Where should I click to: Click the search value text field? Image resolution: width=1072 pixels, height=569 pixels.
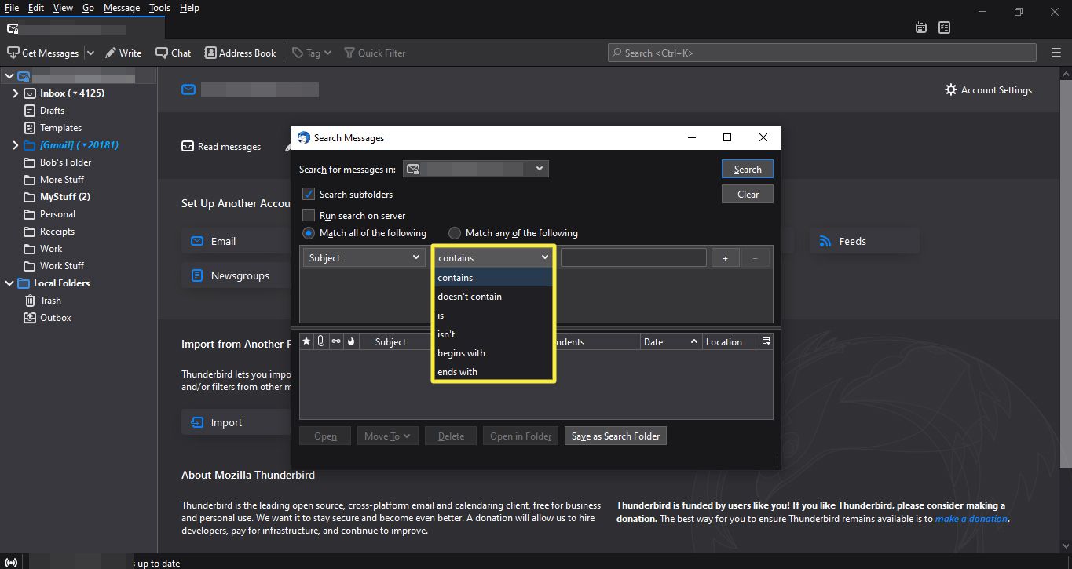pyautogui.click(x=634, y=257)
